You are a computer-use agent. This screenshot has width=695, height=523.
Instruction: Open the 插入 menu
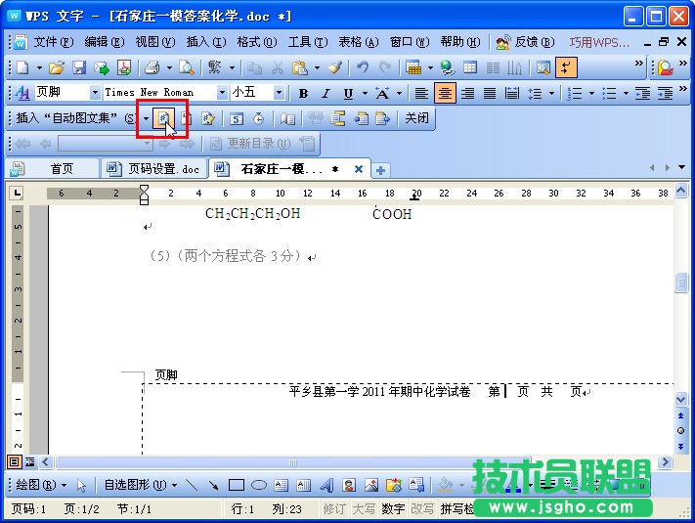(x=206, y=42)
